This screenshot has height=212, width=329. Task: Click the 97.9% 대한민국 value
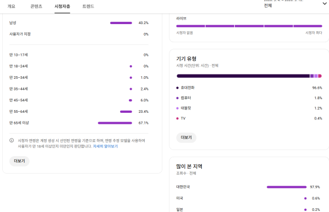315,187
